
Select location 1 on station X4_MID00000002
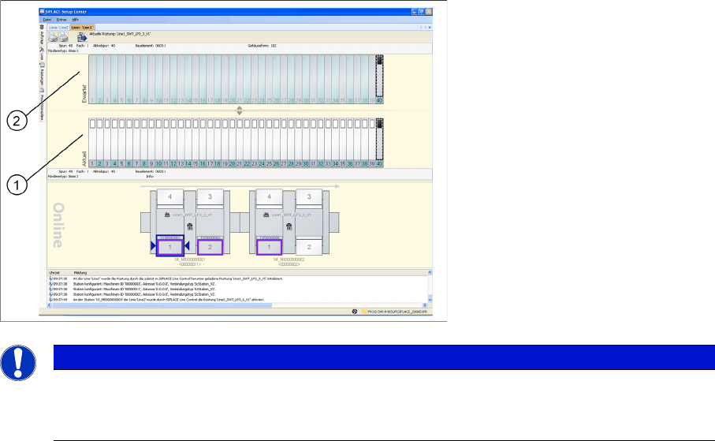click(269, 247)
